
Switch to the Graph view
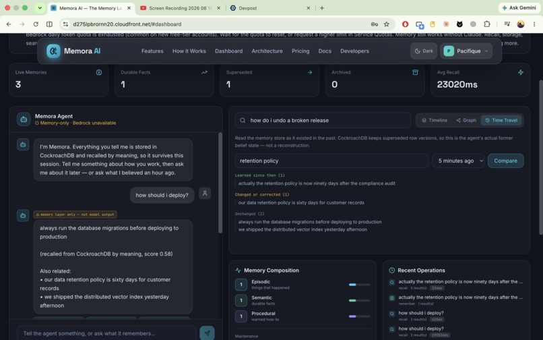click(466, 120)
